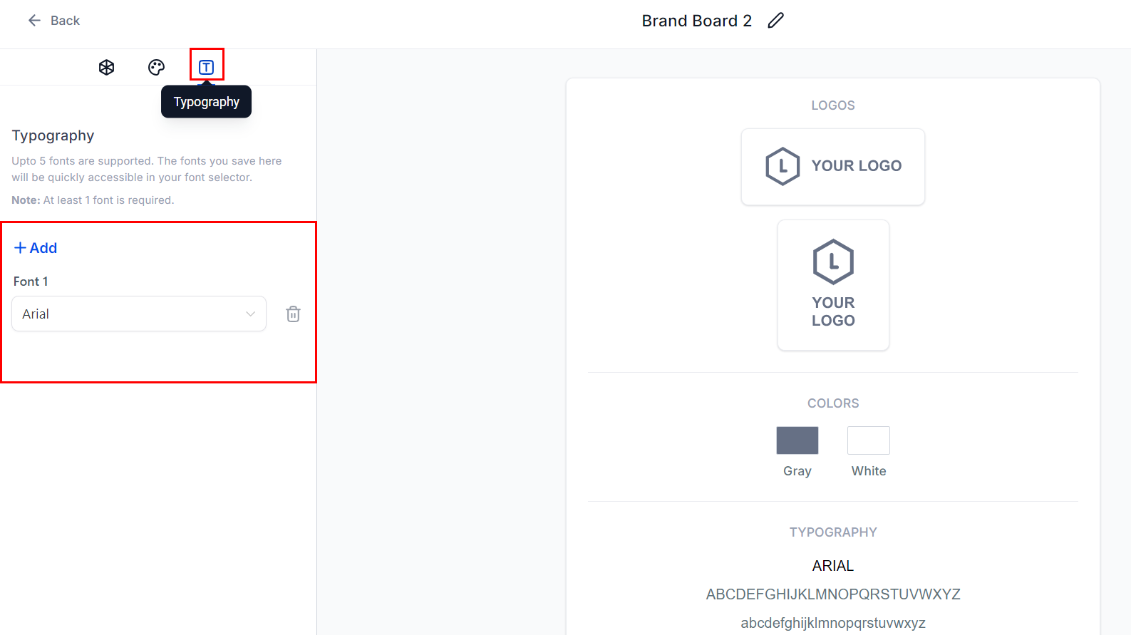Click "+ Add" to add another font

tap(35, 247)
